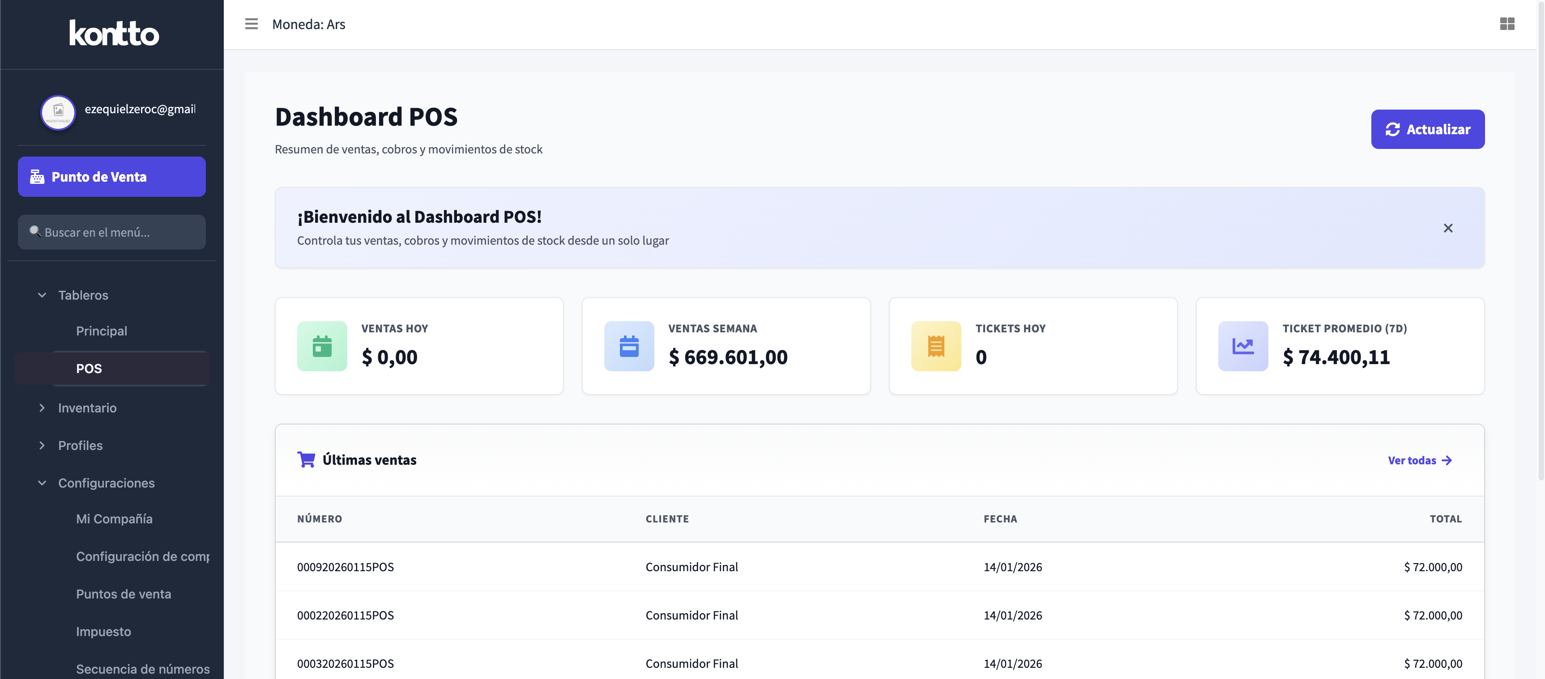Open Mi Compañía settings
Screen dimensions: 1545x679
(x=114, y=519)
